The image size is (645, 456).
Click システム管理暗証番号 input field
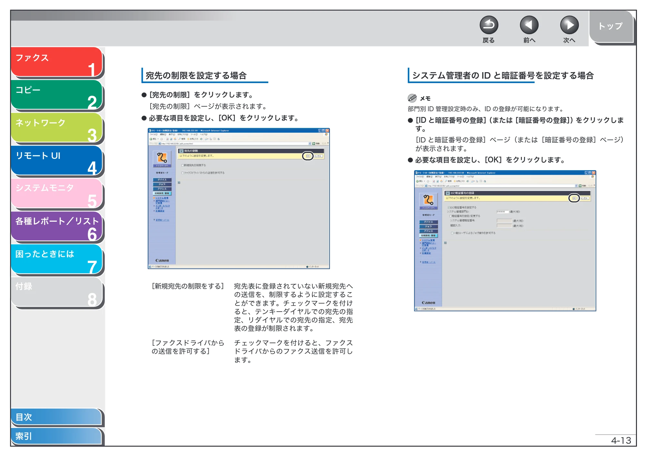point(504,221)
